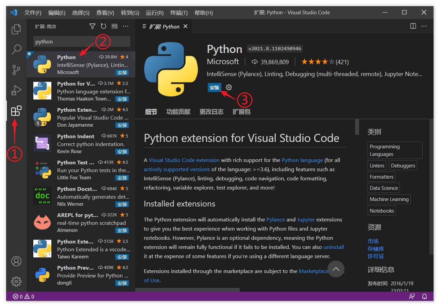
Task: Open the Manage gear menu at bottom left
Action: pos(16,281)
